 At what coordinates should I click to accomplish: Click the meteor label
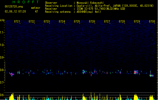point(36,8)
